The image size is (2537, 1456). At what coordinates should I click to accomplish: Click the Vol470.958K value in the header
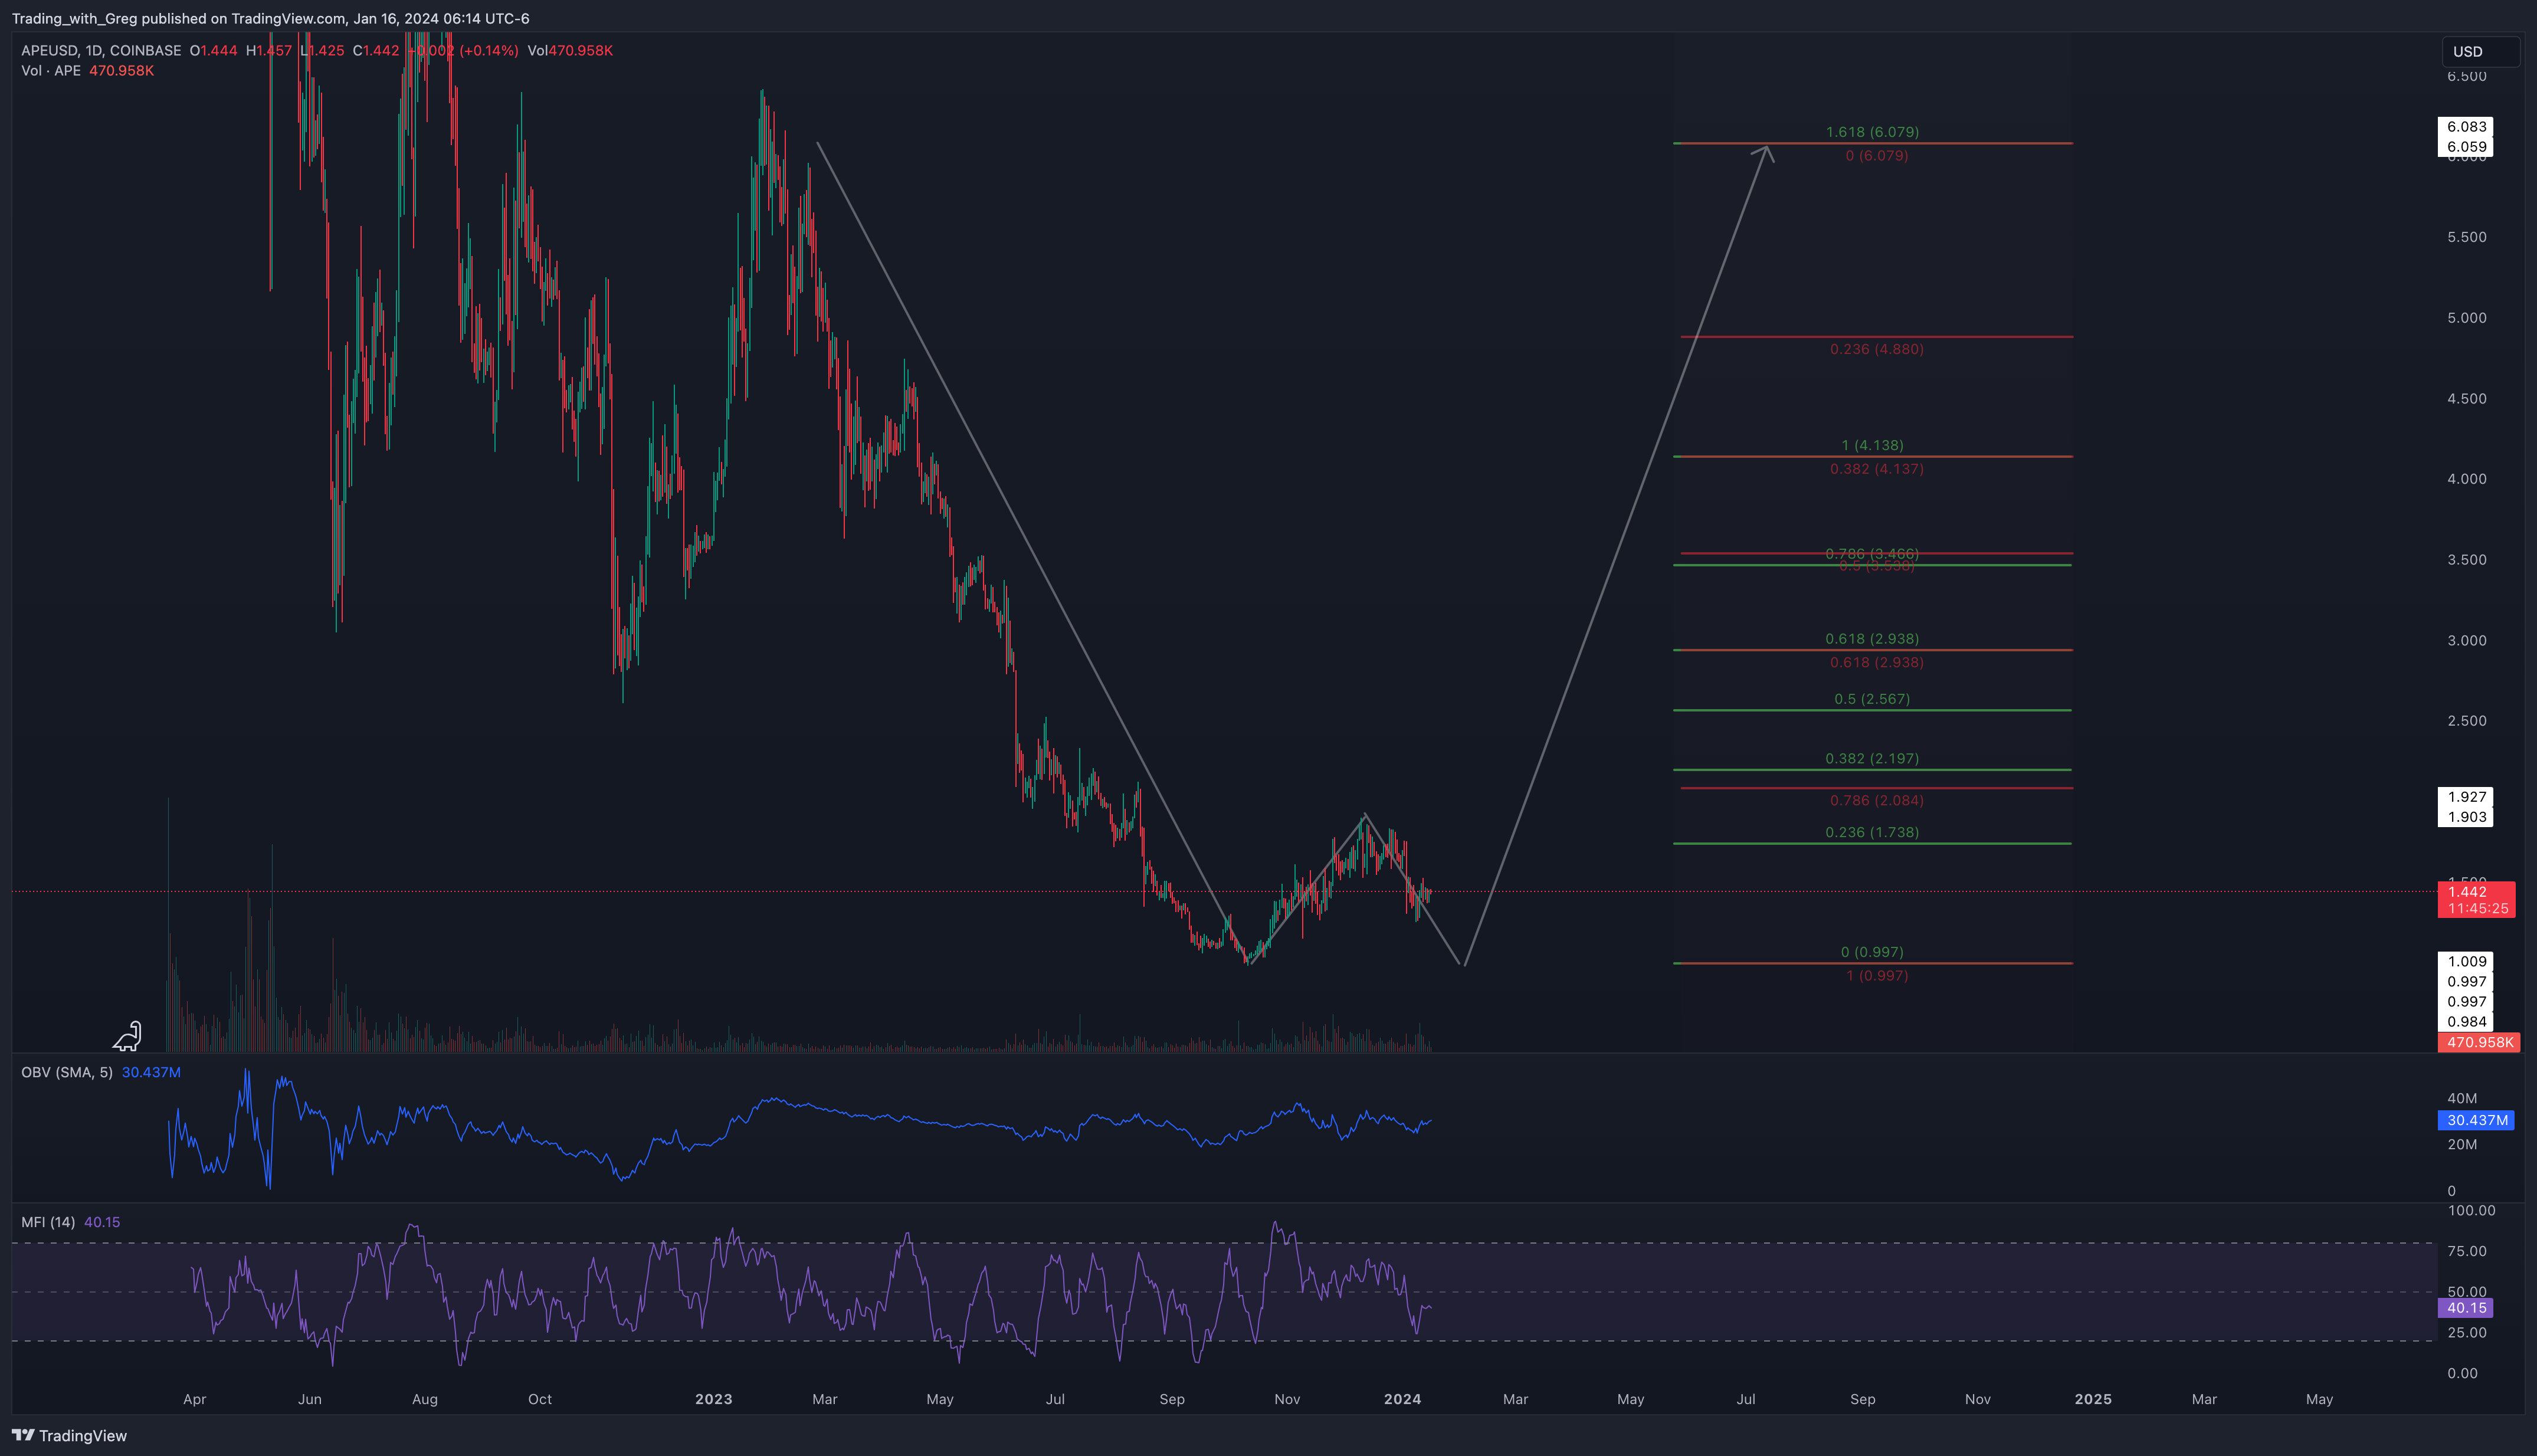click(x=570, y=50)
